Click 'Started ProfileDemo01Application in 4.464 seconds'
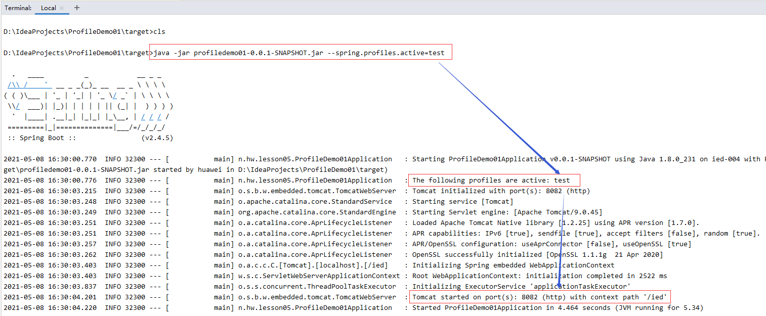 558,307
